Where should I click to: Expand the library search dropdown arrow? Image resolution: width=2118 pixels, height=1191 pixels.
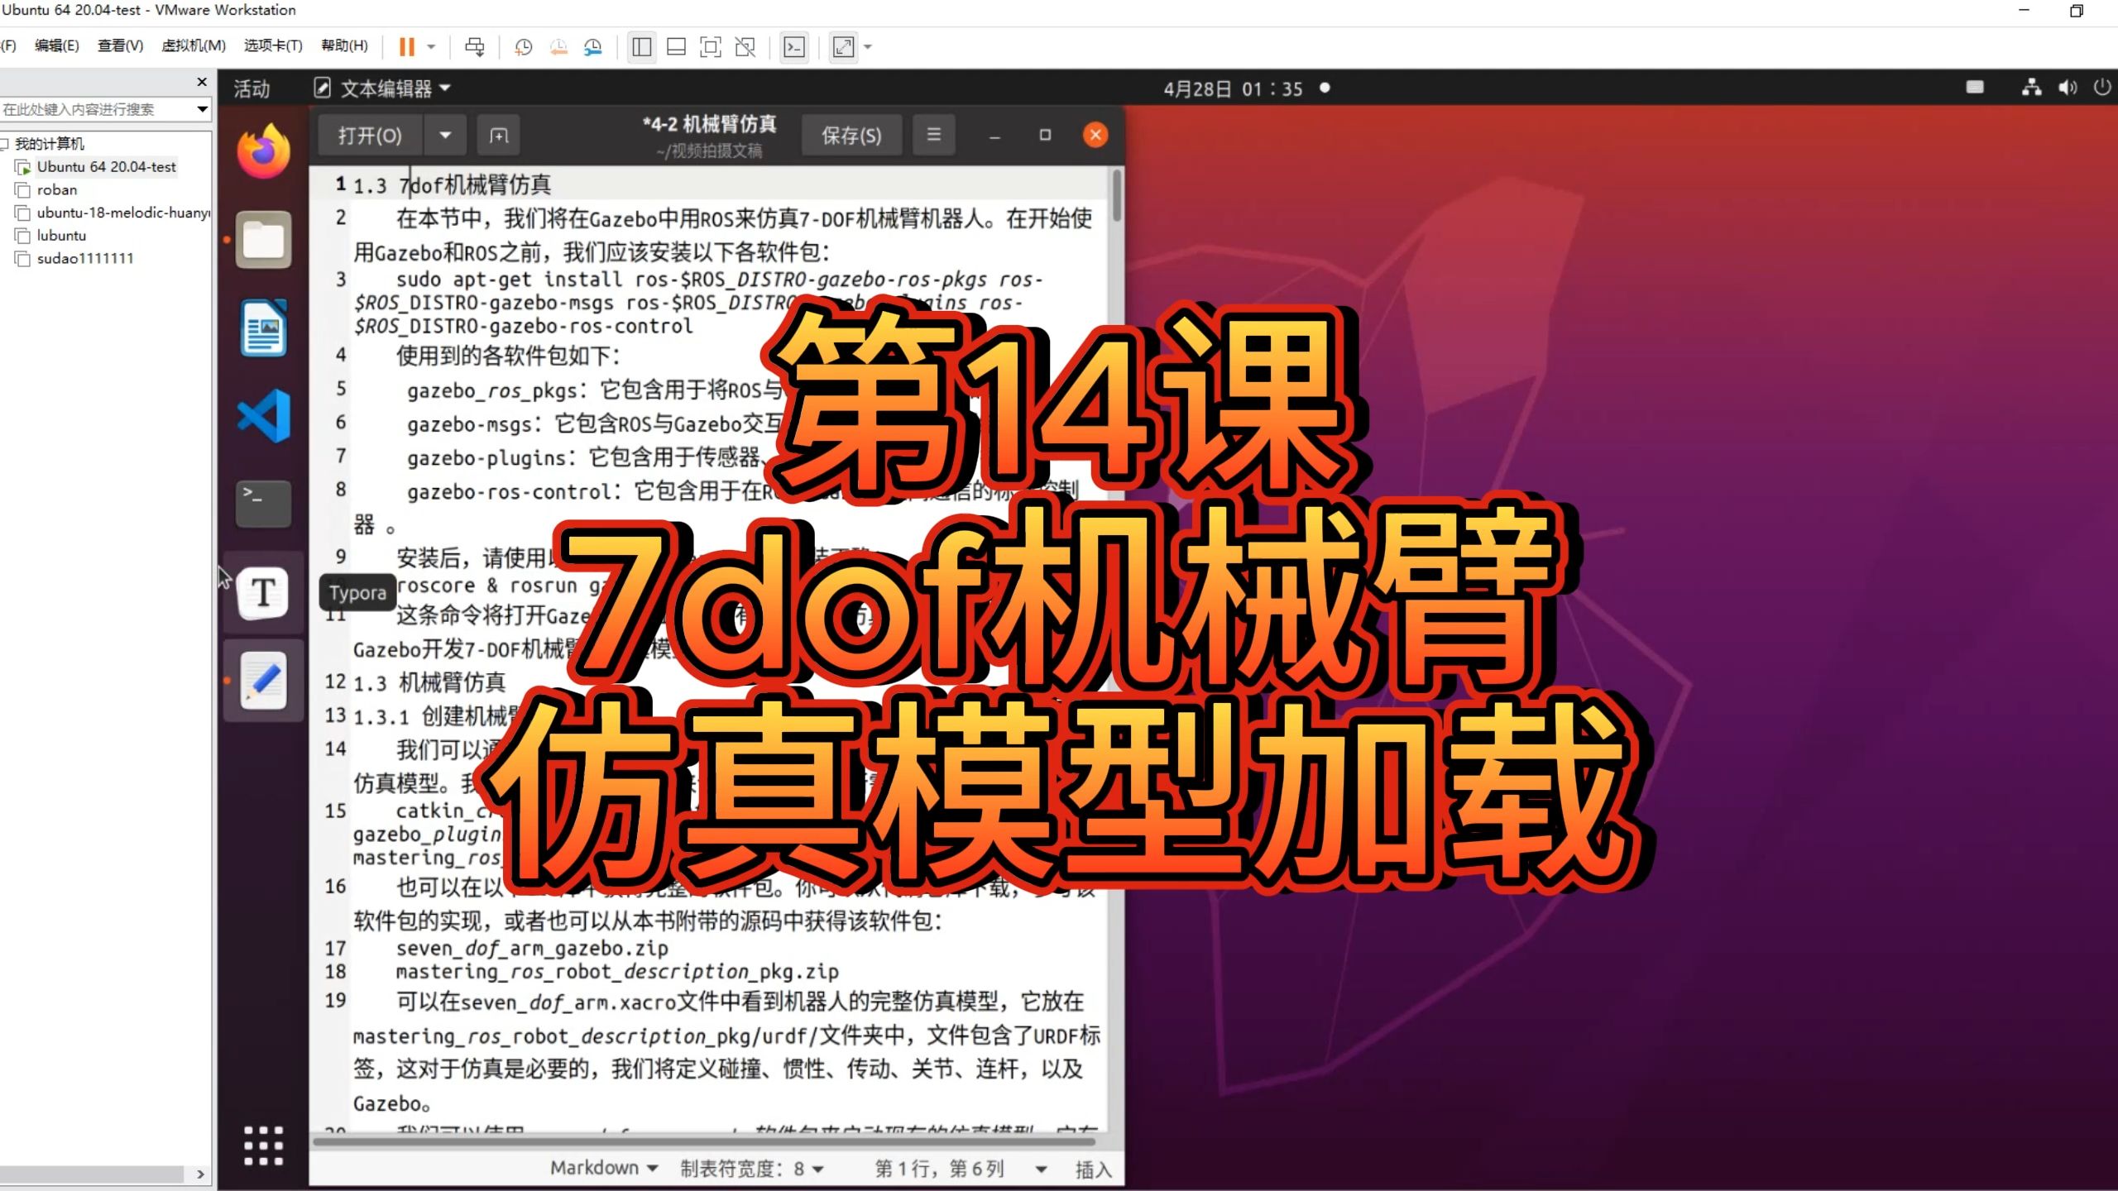(202, 109)
